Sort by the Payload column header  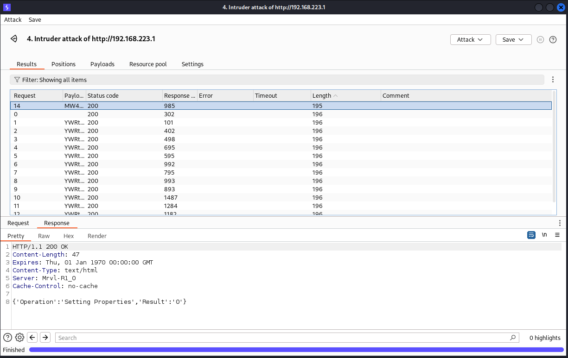pyautogui.click(x=74, y=95)
